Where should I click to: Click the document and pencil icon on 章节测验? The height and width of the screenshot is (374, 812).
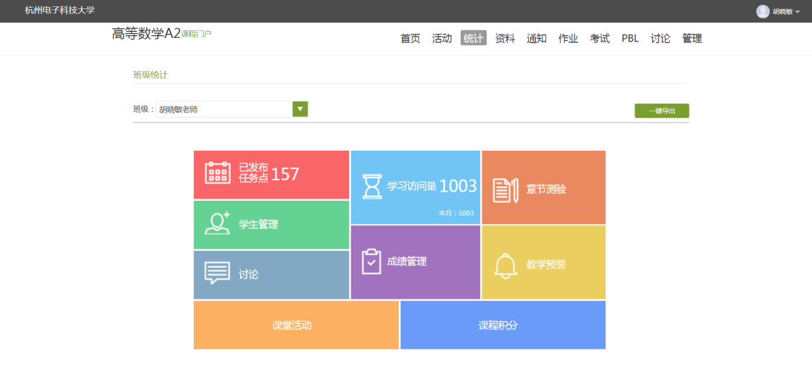[x=505, y=190]
